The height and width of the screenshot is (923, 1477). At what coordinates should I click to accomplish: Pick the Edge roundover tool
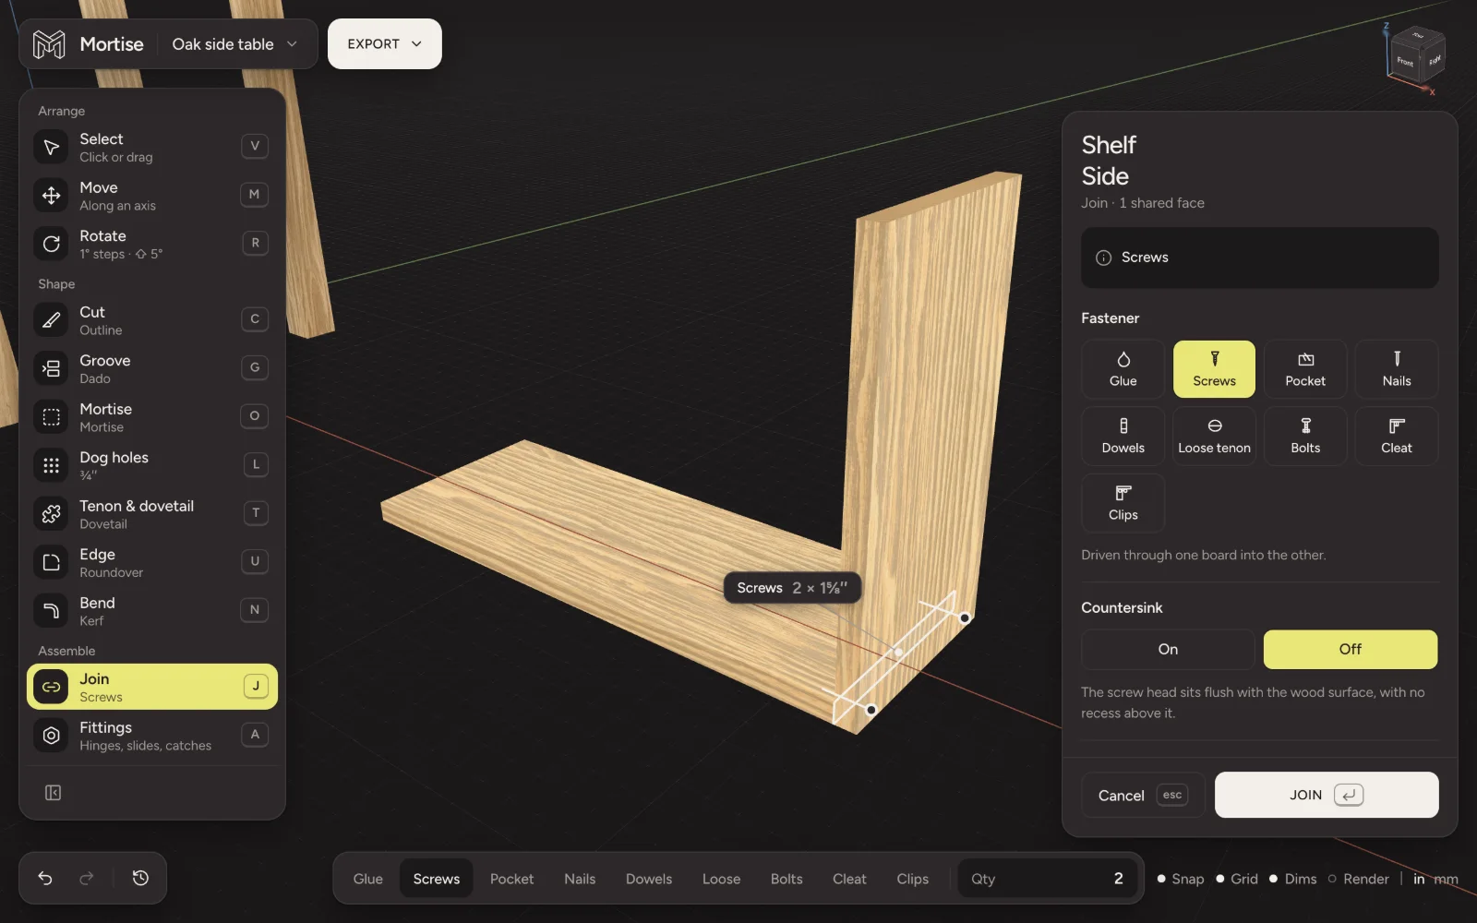[151, 562]
